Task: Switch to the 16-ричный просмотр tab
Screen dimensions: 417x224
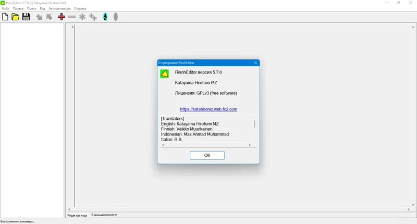Action: (103, 215)
